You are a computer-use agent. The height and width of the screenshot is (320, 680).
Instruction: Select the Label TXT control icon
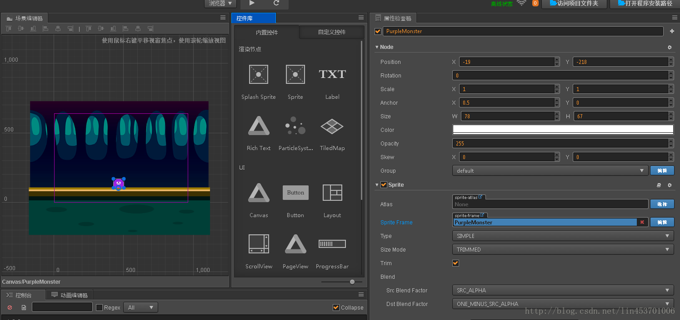(332, 74)
